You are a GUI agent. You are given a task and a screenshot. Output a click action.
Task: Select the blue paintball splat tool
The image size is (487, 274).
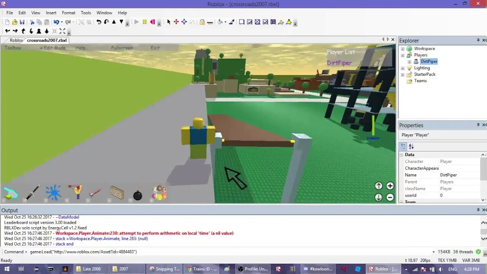click(53, 193)
